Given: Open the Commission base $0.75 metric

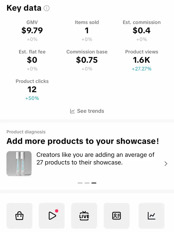Looking at the screenshot, I should click(x=87, y=60).
